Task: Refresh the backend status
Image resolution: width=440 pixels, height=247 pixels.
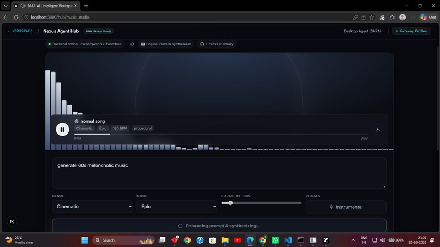Action: (x=132, y=44)
